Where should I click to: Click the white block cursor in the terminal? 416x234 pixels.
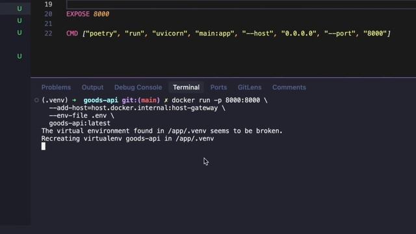tap(44, 146)
